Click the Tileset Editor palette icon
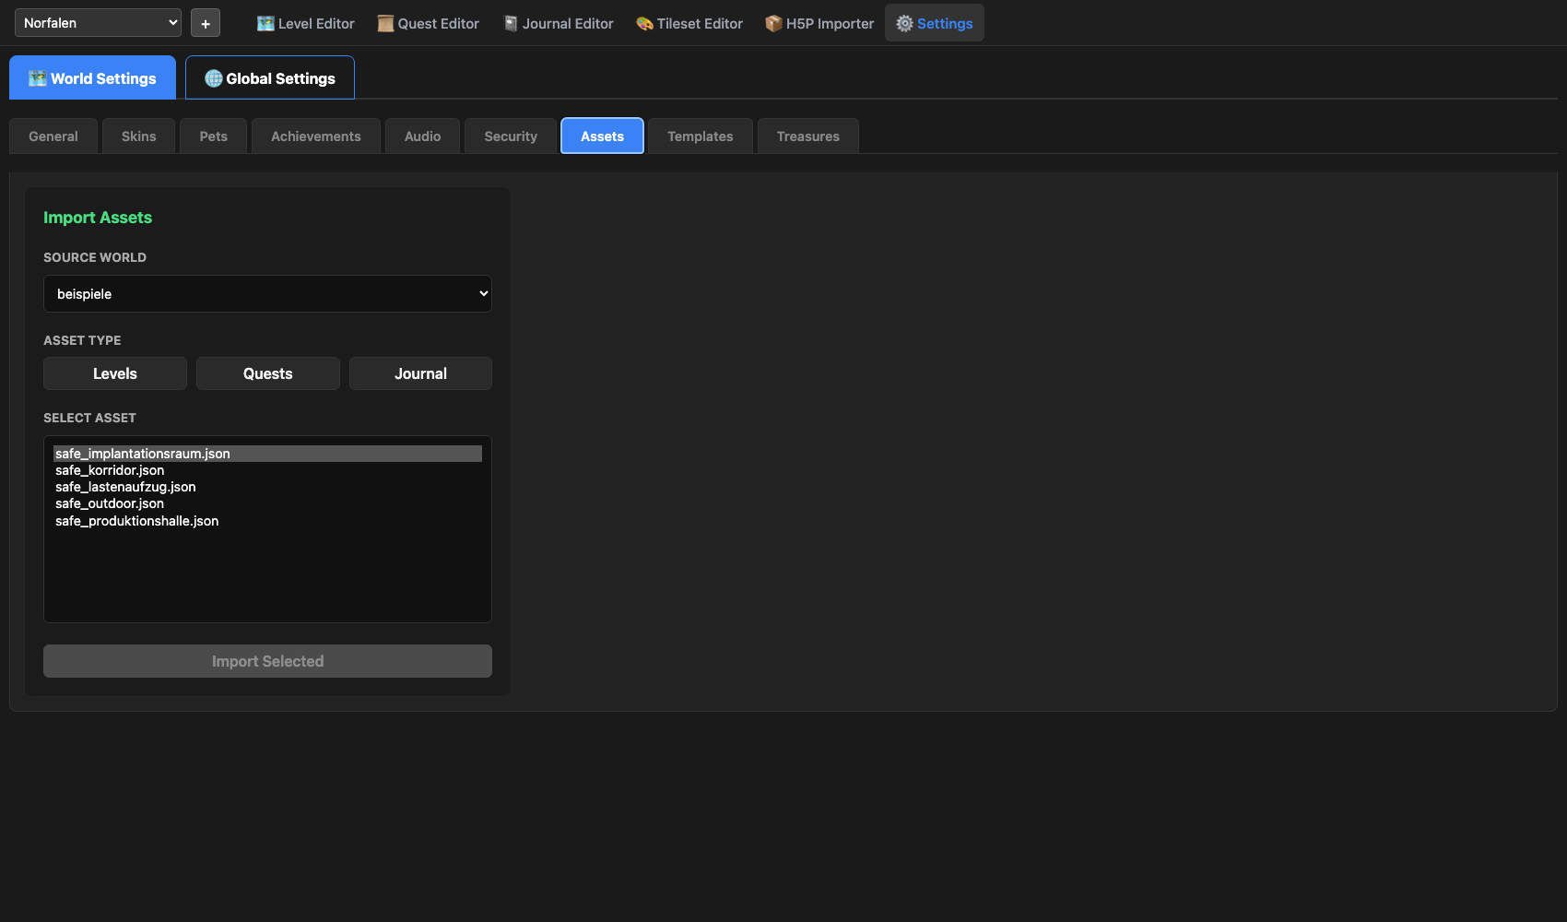 [644, 24]
